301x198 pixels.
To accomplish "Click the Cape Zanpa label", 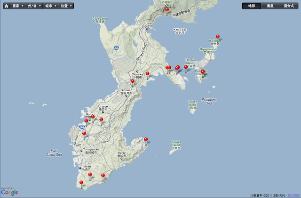I will point(100,20).
